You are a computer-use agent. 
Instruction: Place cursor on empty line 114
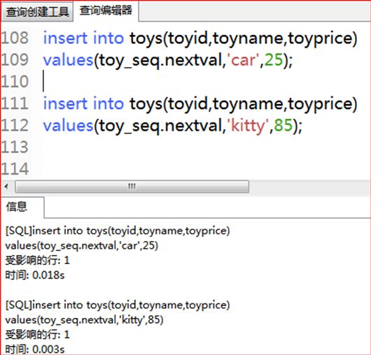coord(204,168)
